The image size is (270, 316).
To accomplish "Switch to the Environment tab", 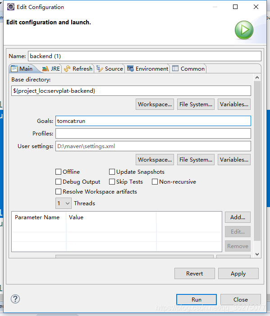I will tap(148, 69).
